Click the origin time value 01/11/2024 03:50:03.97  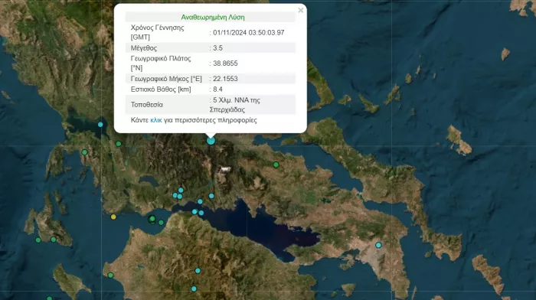coord(249,32)
